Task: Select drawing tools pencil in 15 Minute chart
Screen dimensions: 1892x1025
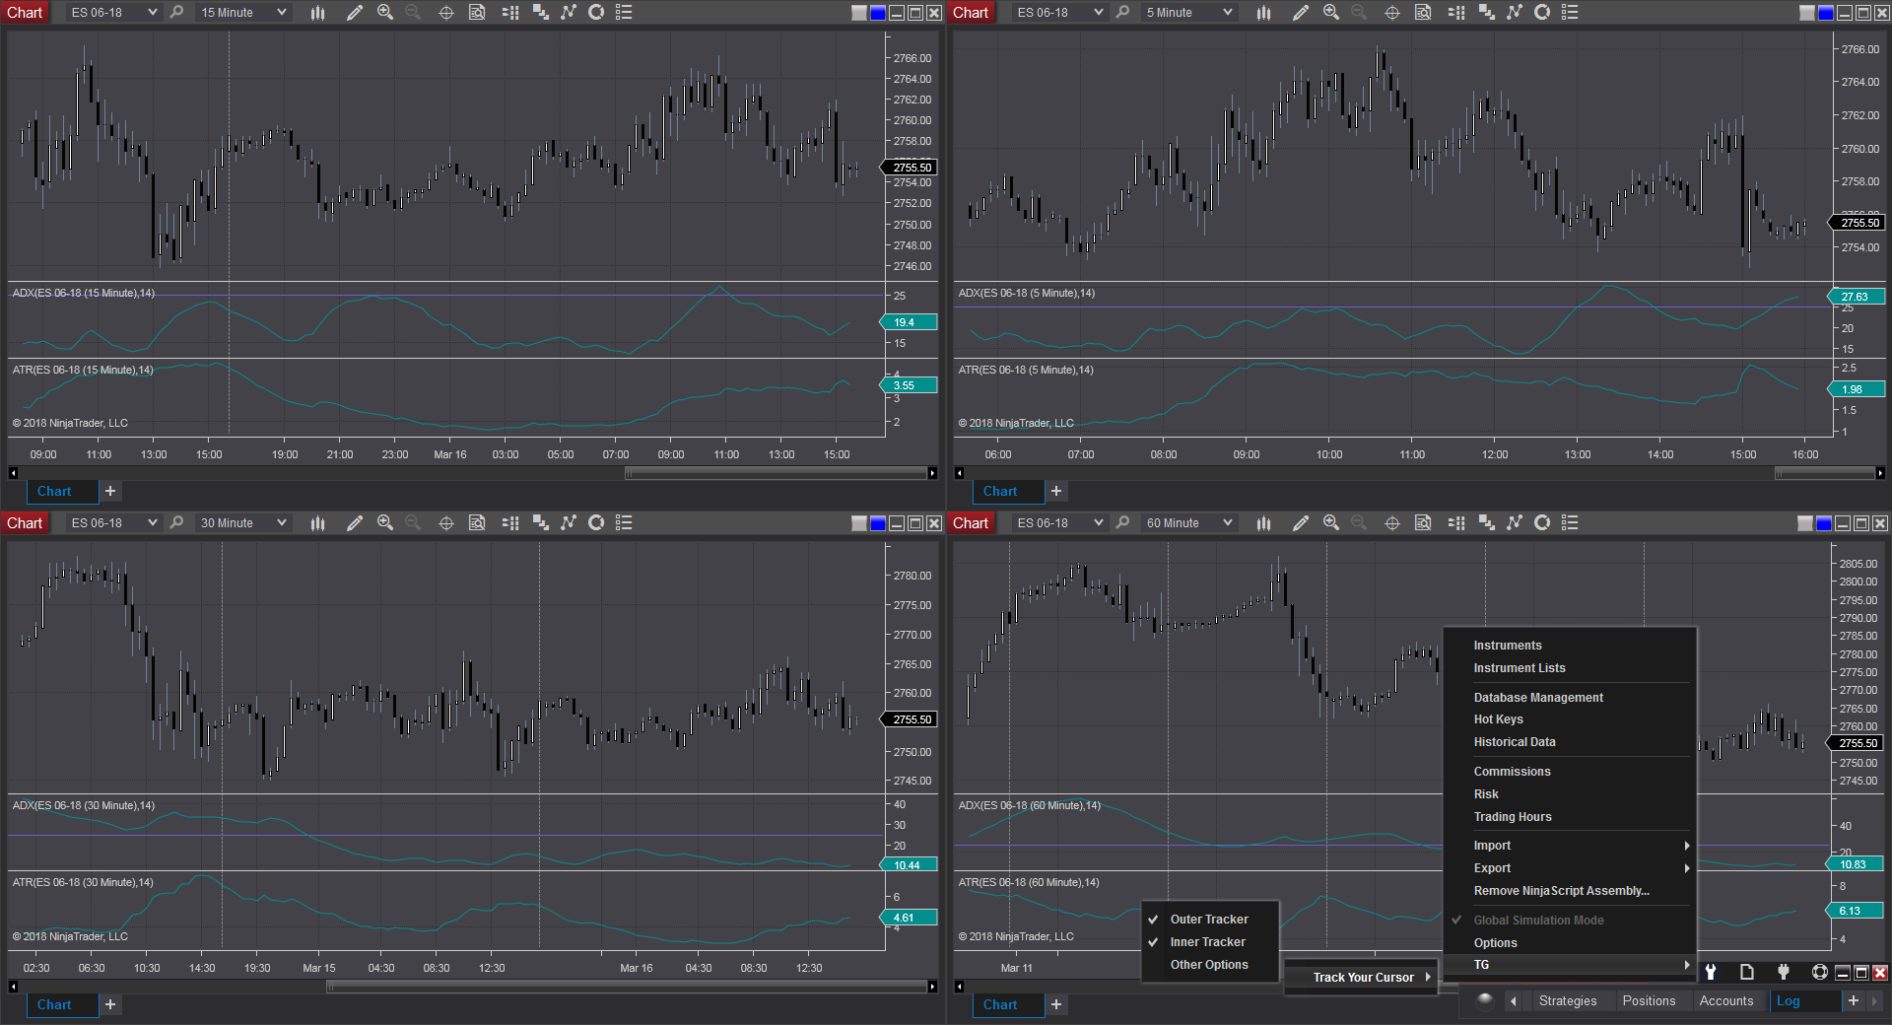Action: click(355, 12)
